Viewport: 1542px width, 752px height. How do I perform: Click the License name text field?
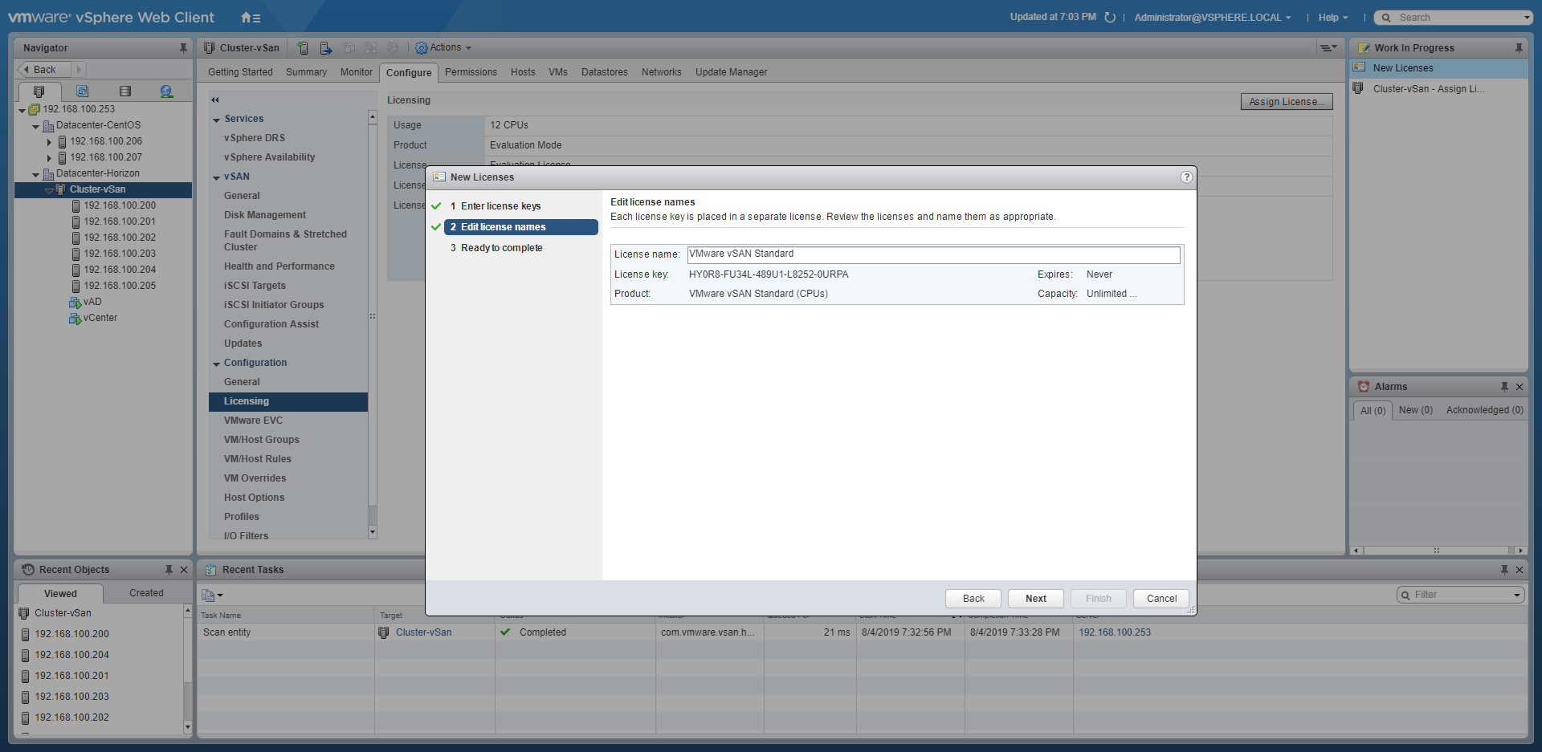pos(933,254)
